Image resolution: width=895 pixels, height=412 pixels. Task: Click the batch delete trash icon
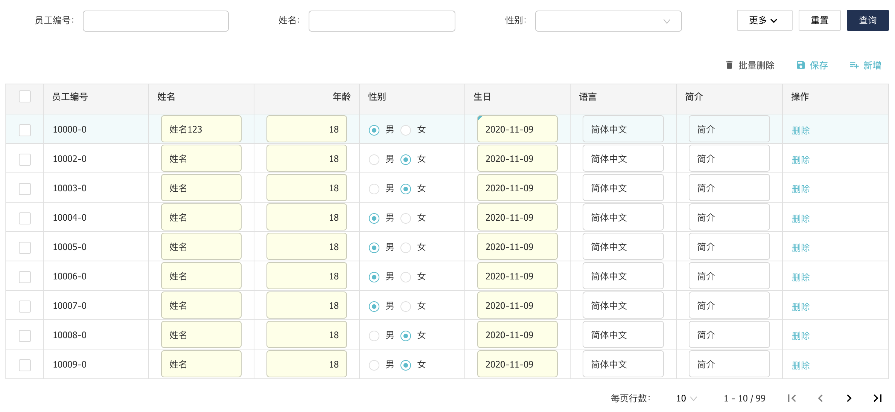(x=729, y=65)
